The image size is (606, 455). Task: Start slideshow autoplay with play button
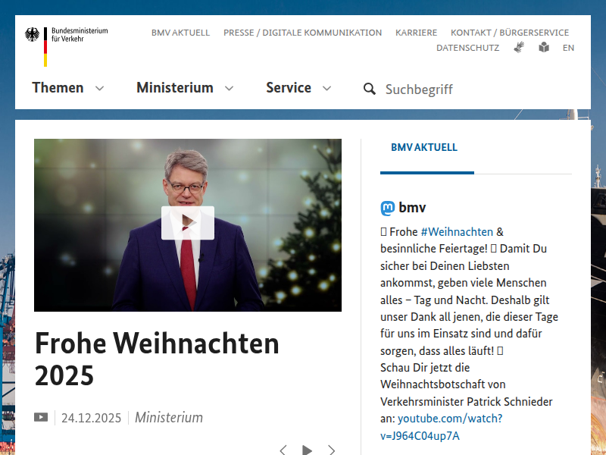307,450
